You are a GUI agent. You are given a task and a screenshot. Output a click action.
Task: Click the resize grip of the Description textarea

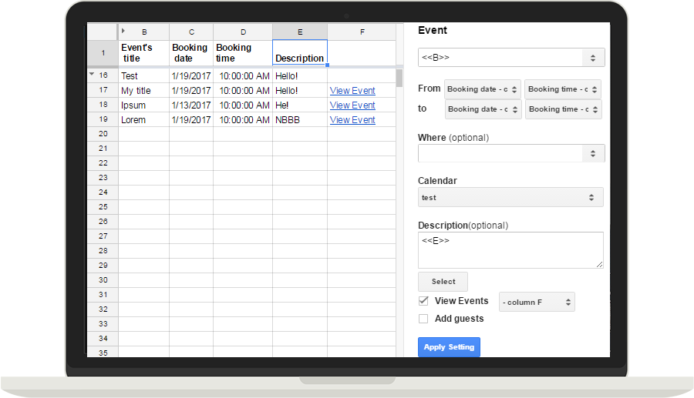pos(599,264)
